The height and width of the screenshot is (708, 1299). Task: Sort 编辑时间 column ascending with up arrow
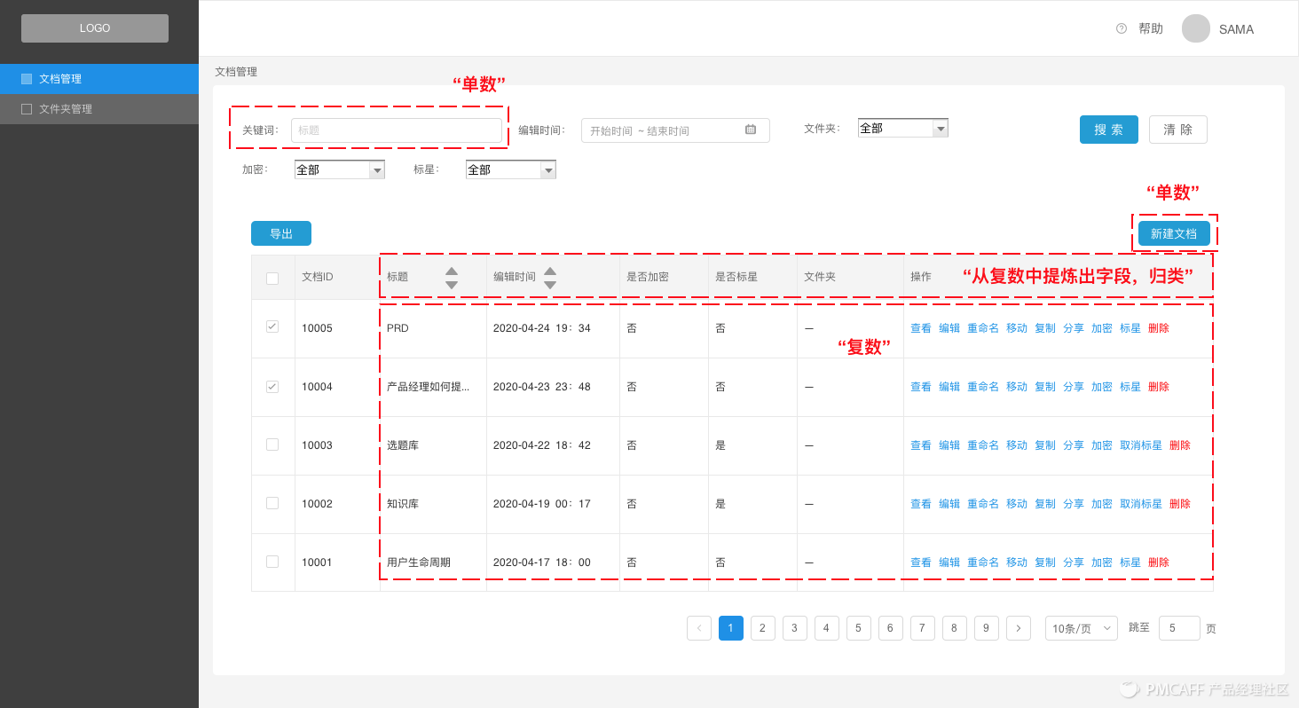550,271
